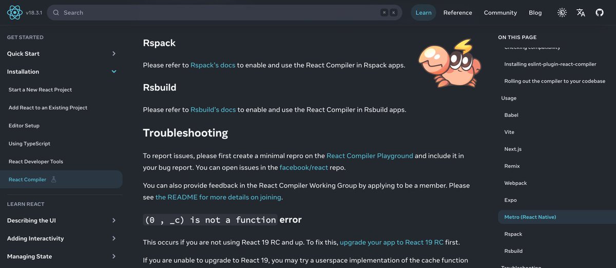Go to the Learn tab
The width and height of the screenshot is (616, 268).
pos(423,12)
